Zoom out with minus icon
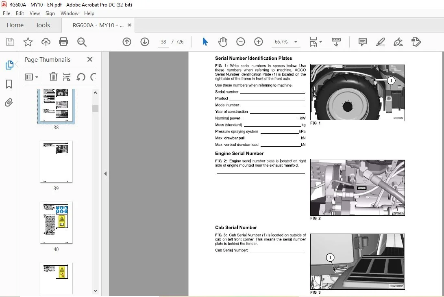The height and width of the screenshot is (297, 444). [x=240, y=42]
